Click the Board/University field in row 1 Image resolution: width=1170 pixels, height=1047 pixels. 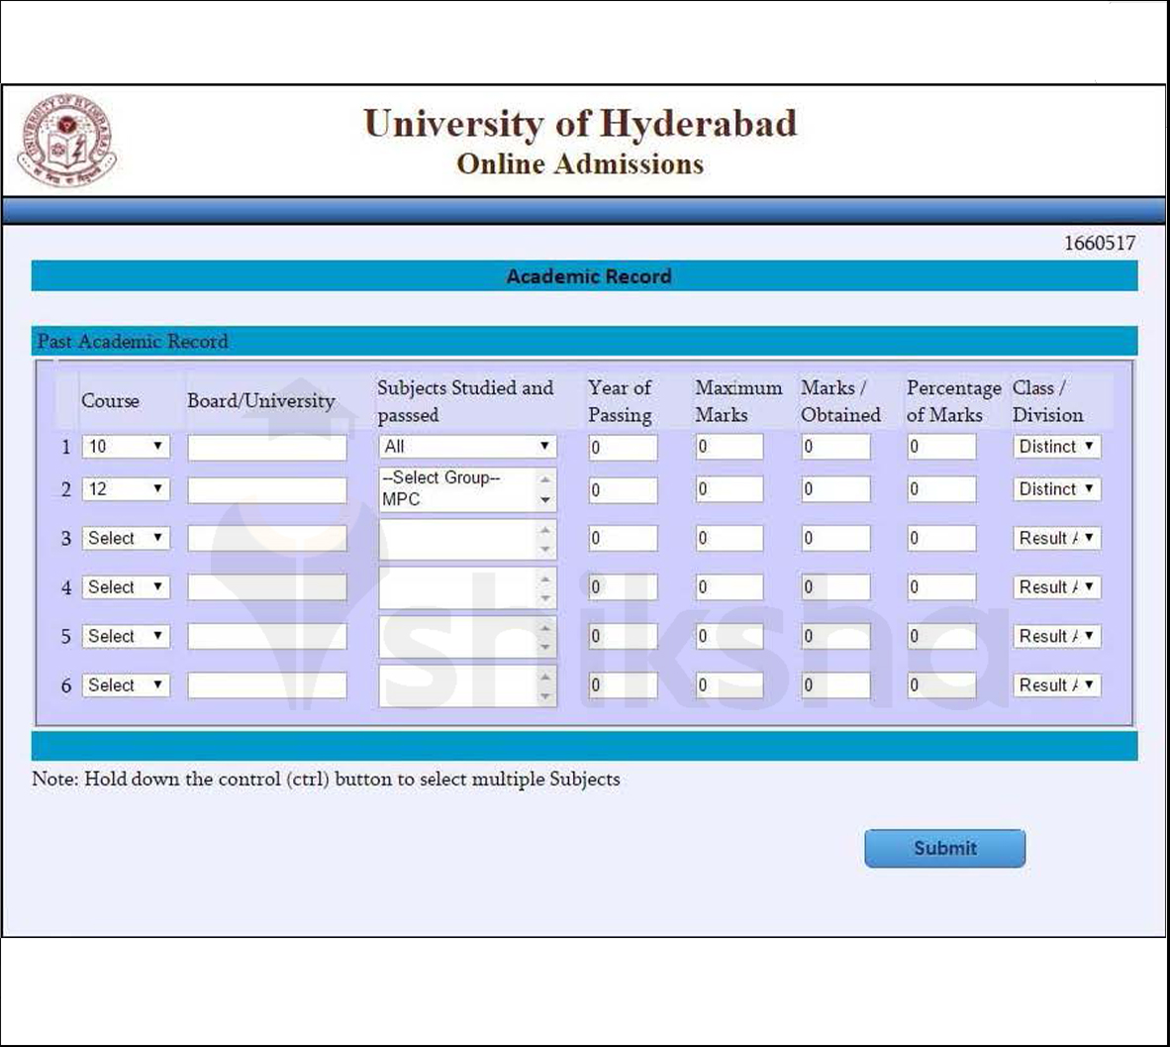(x=265, y=447)
